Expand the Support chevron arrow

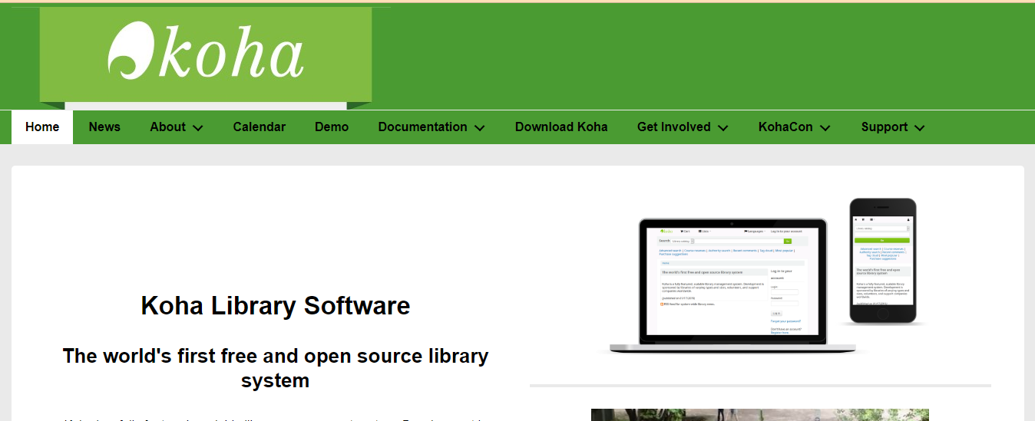pyautogui.click(x=920, y=128)
